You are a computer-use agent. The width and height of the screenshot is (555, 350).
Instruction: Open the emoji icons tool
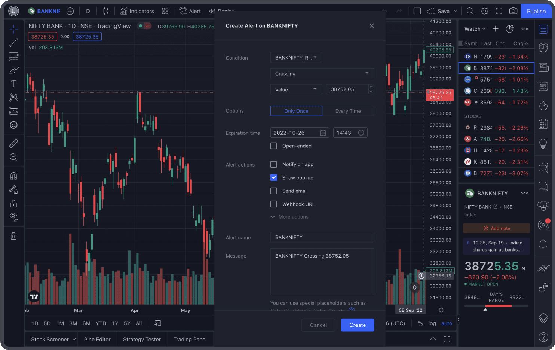pos(14,125)
